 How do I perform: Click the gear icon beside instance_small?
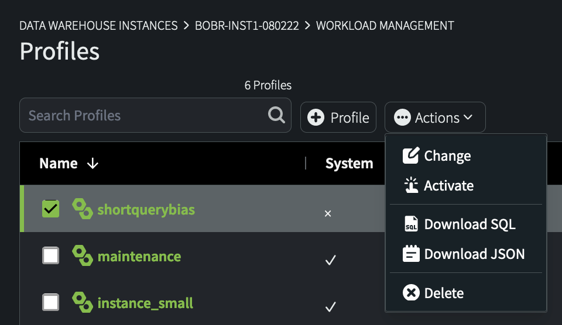click(82, 303)
